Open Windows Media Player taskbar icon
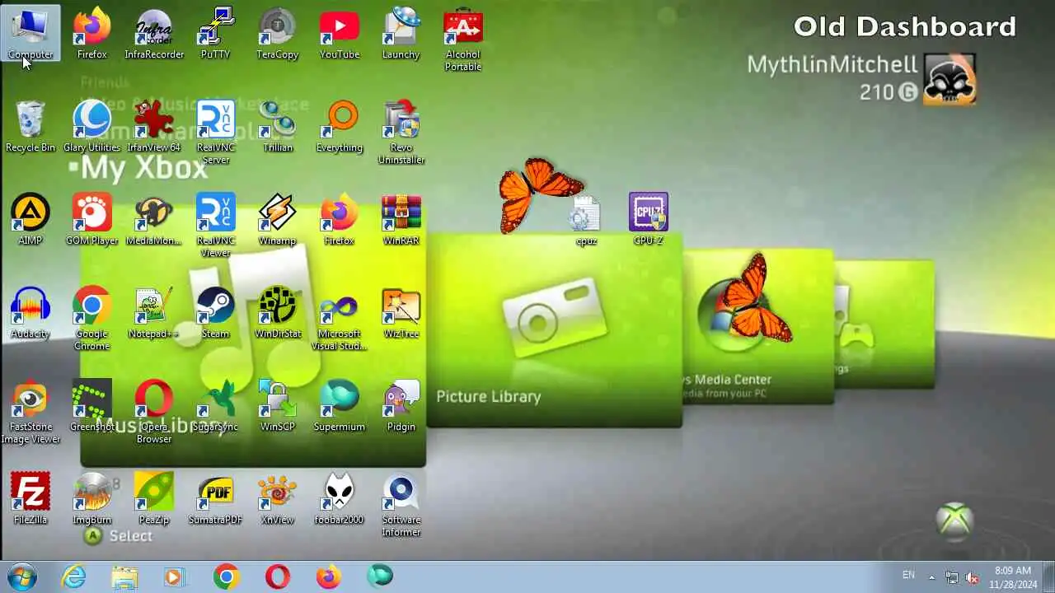The image size is (1055, 593). coord(174,577)
